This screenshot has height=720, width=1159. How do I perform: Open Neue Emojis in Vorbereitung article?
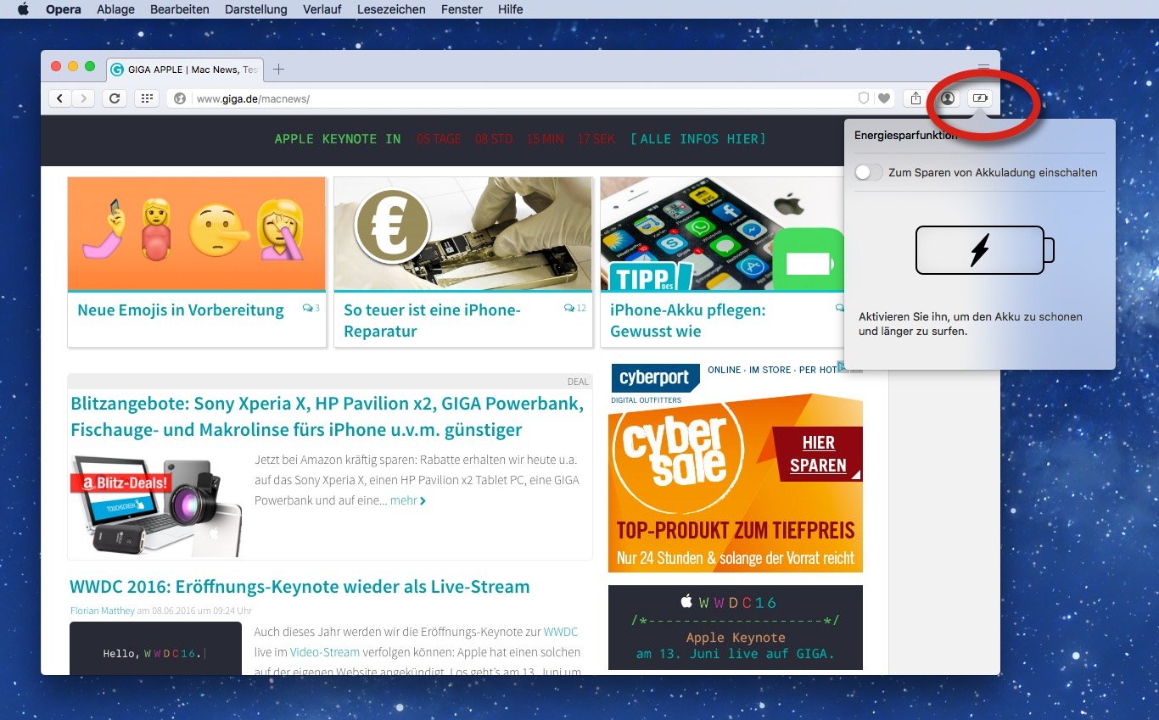(181, 310)
